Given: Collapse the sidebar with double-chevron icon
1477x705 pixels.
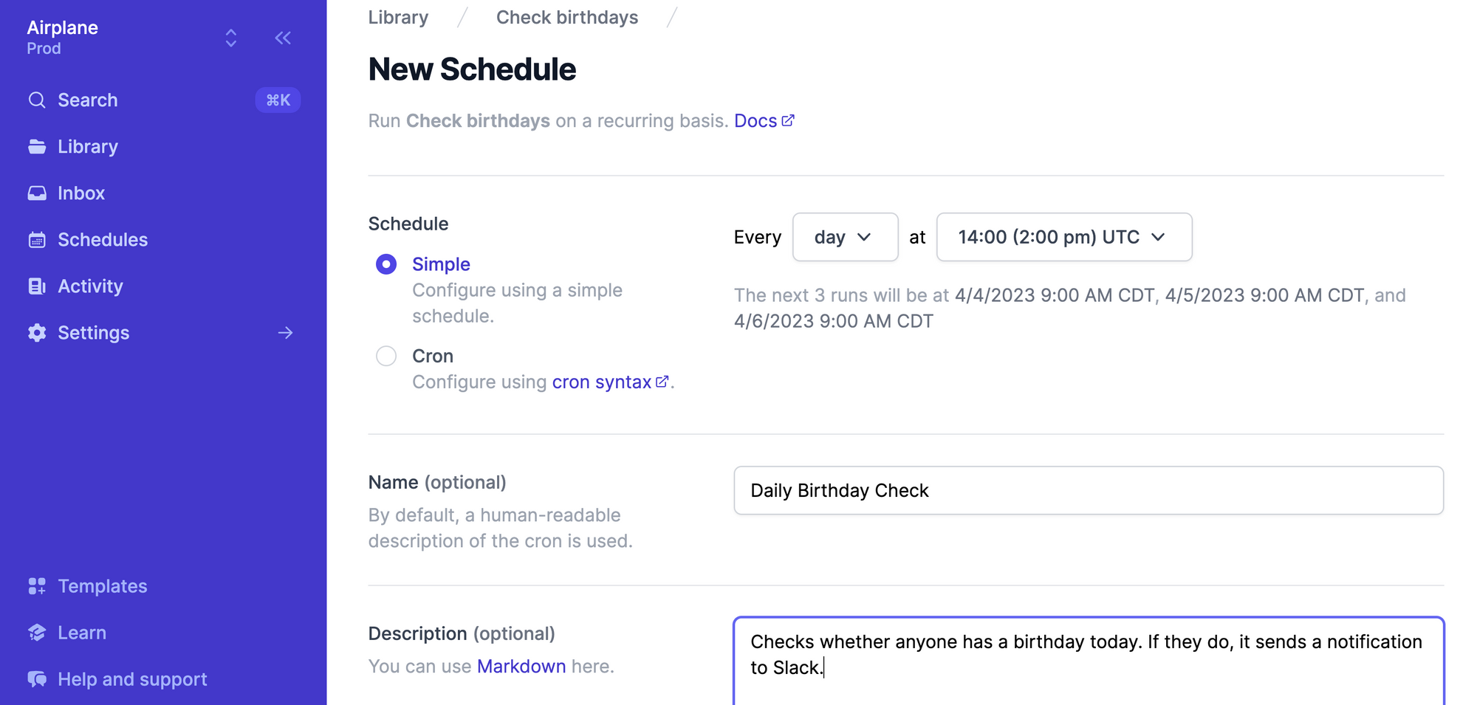Looking at the screenshot, I should coord(283,38).
